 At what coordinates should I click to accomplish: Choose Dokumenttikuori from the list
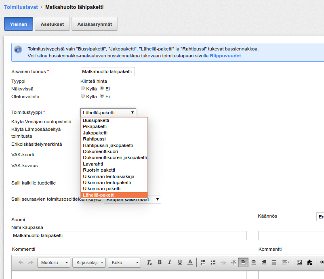[x=114, y=151]
